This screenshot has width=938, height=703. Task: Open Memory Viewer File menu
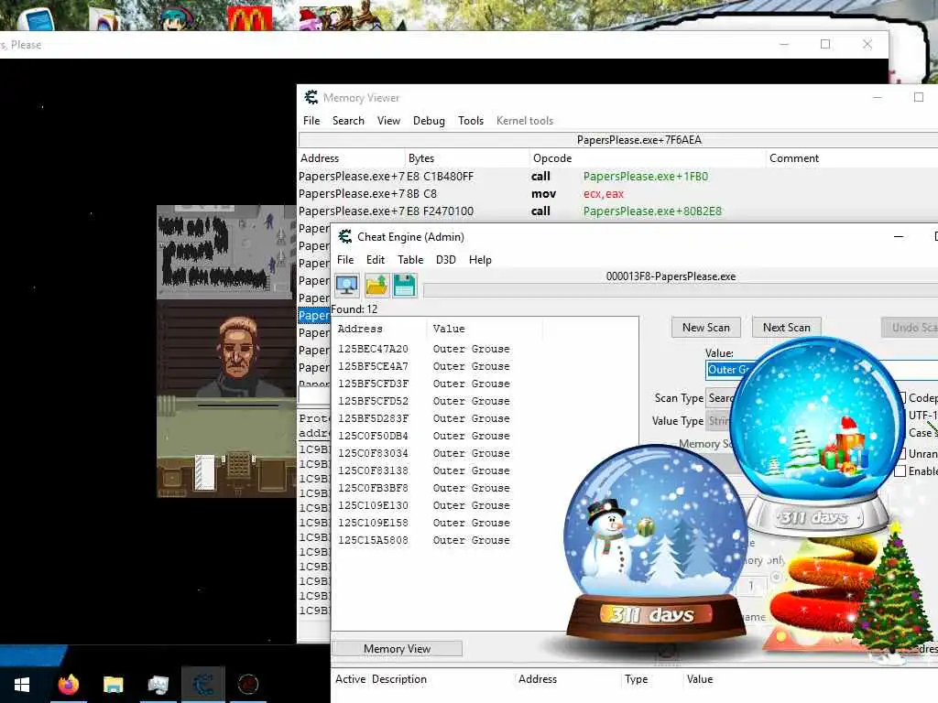click(311, 121)
